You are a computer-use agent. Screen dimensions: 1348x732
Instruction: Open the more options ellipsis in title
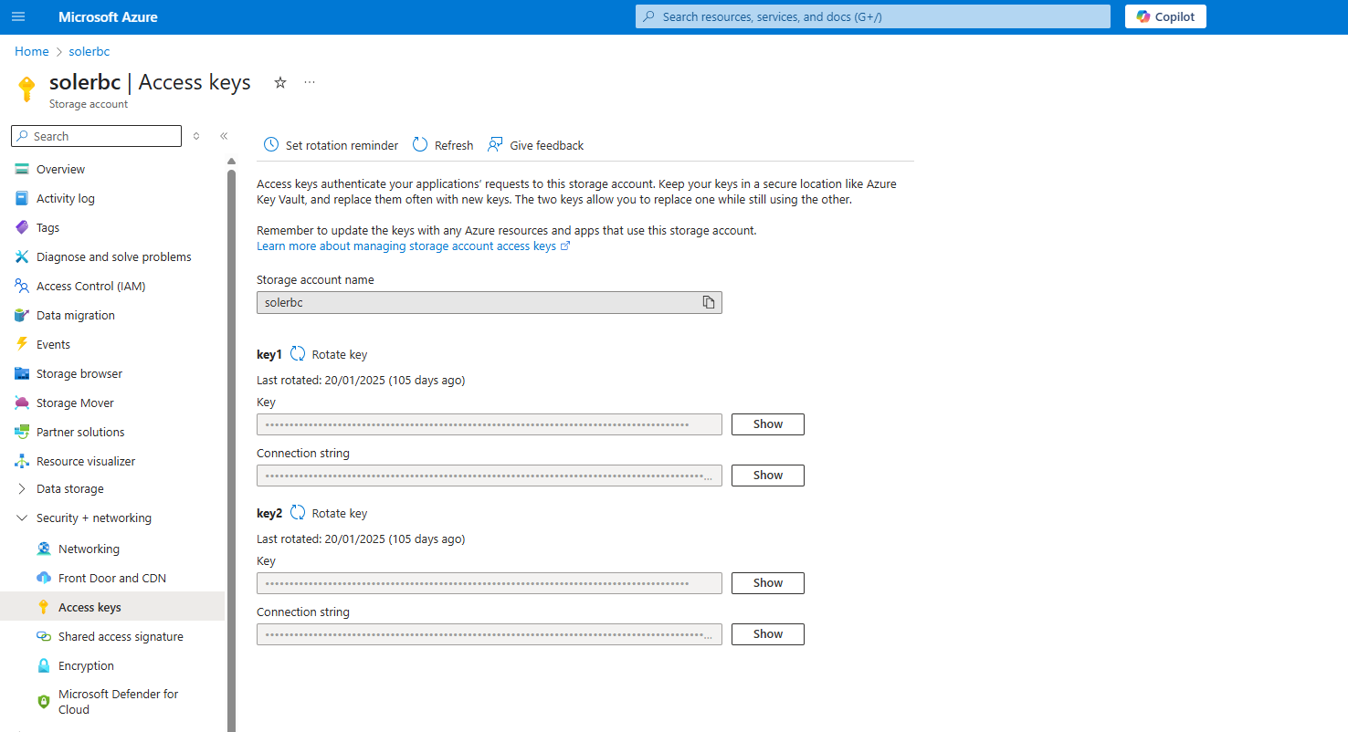[310, 83]
